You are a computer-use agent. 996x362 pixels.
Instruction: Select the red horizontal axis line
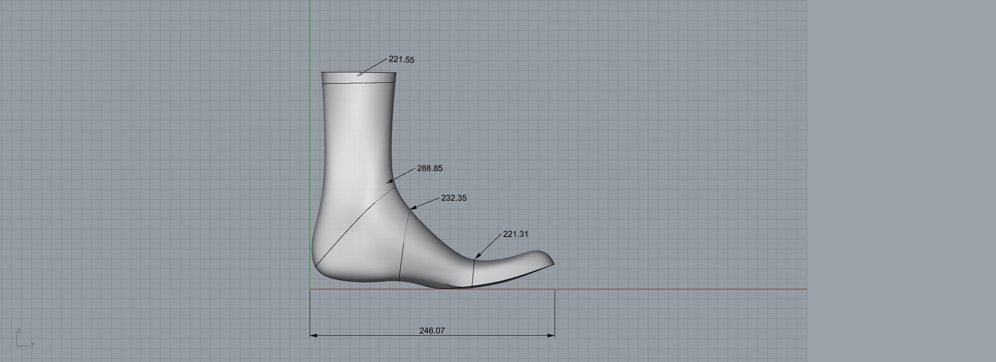click(679, 289)
